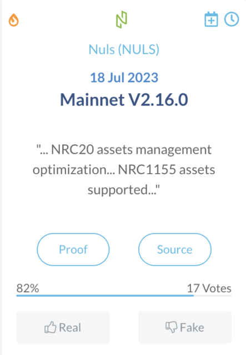Click the orange flame hot icon
Image resolution: width=246 pixels, height=355 pixels.
click(13, 20)
